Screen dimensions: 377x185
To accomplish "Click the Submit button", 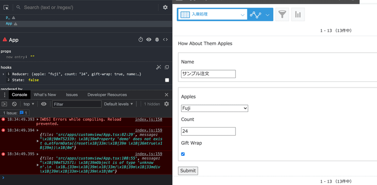I will pos(188,171).
